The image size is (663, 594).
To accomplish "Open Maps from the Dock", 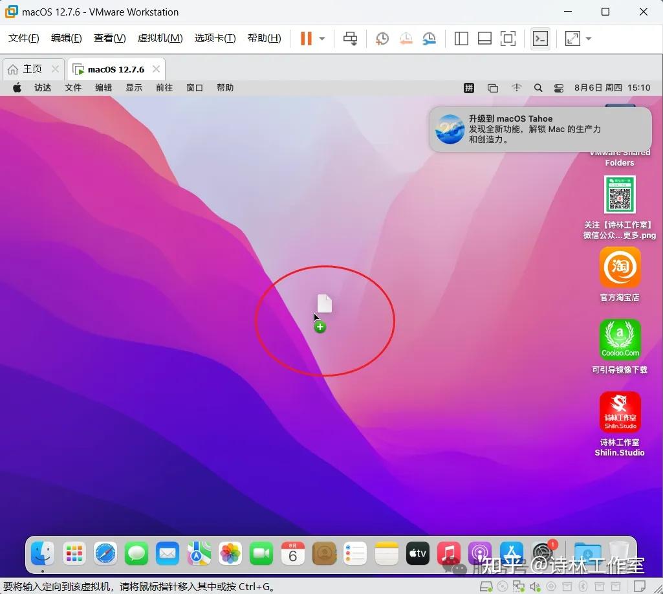I will [199, 553].
